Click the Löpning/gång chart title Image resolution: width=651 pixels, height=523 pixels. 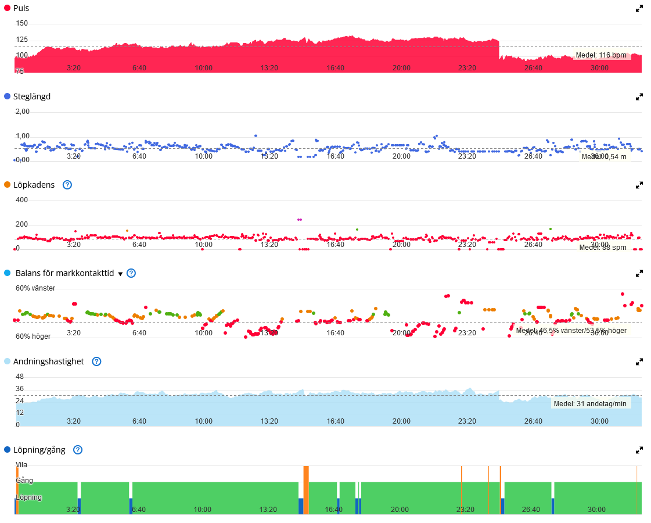[39, 450]
